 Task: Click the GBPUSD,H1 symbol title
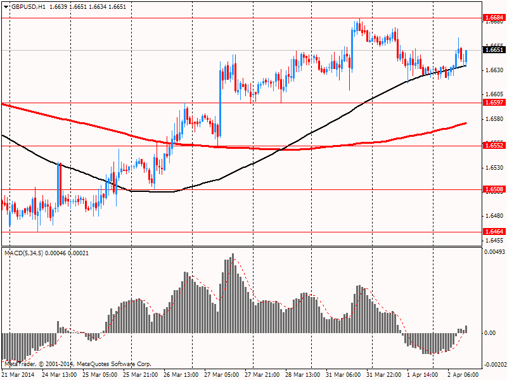coord(28,7)
